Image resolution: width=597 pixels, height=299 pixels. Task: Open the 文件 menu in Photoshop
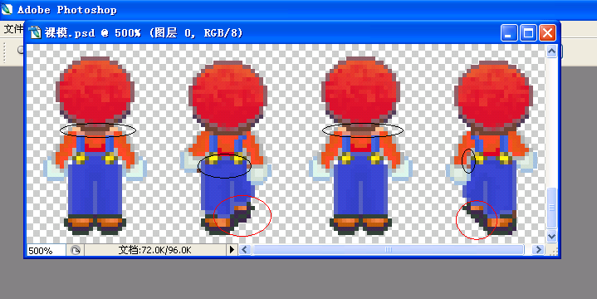pos(13,28)
